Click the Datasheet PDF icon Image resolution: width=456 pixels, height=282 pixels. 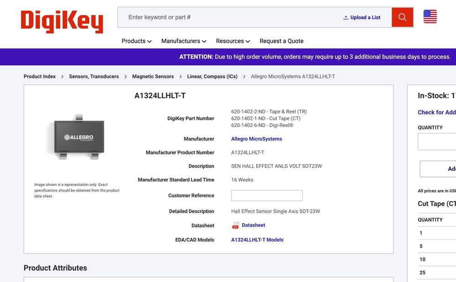click(236, 226)
